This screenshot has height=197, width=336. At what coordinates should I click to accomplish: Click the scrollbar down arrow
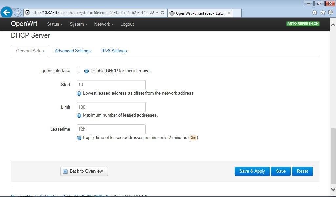(x=333, y=189)
